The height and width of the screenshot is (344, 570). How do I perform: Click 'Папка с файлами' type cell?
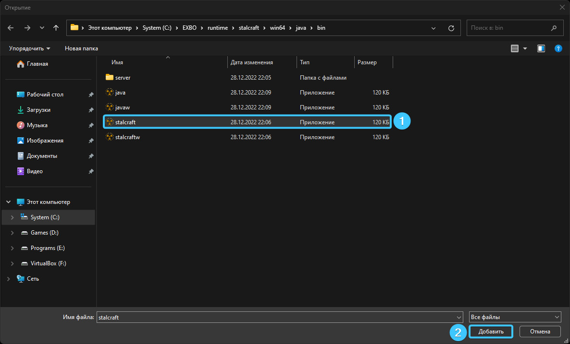(x=323, y=78)
